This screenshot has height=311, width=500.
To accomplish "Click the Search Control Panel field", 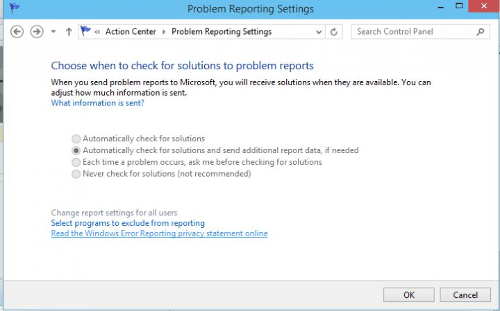I will pos(420,31).
